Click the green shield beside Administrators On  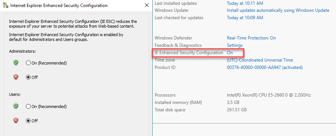16,63
